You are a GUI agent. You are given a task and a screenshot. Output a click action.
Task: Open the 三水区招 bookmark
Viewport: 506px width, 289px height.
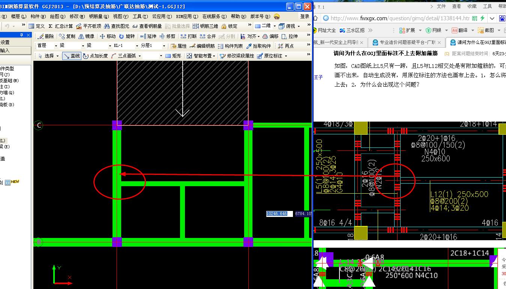(x=351, y=30)
